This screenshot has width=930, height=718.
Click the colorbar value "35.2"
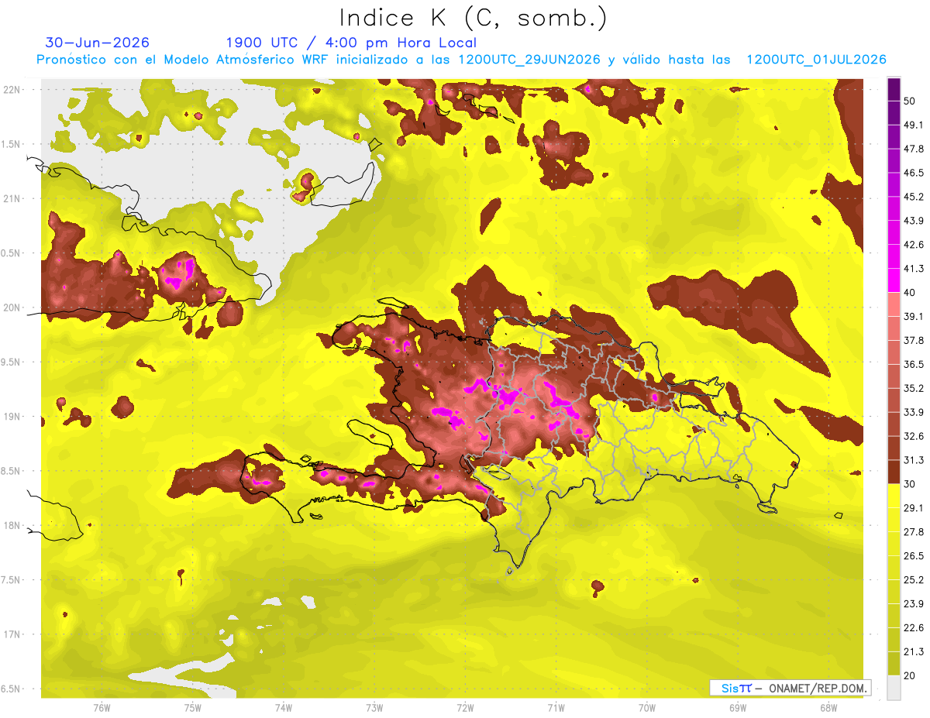pos(914,388)
